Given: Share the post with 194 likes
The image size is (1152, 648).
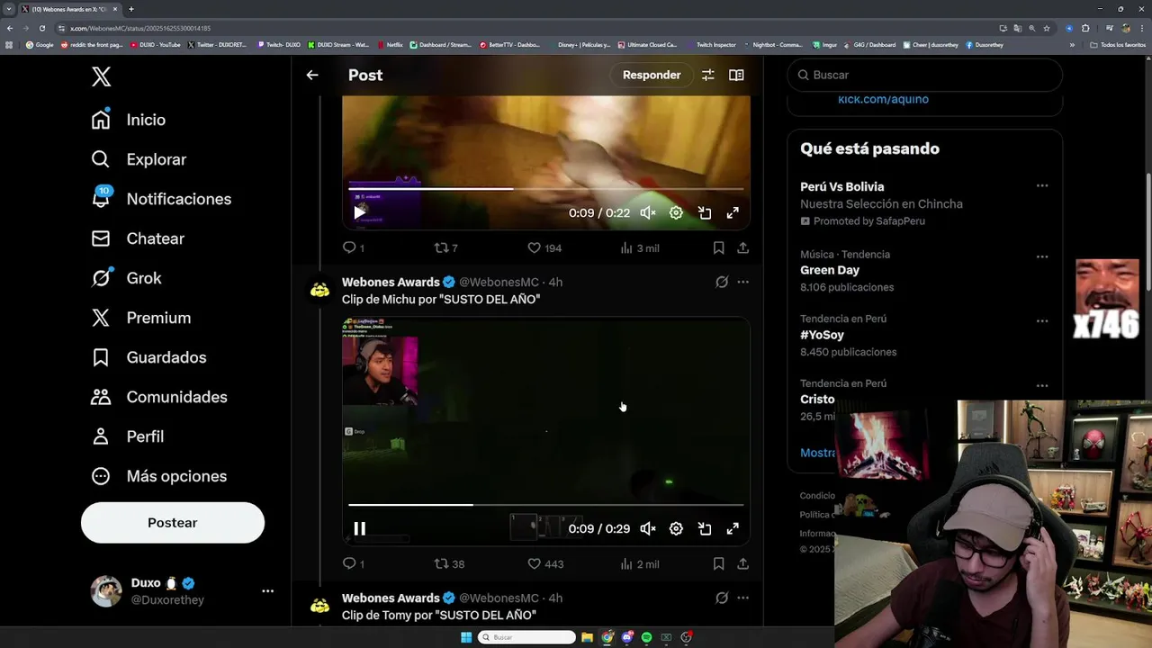Looking at the screenshot, I should [x=742, y=247].
